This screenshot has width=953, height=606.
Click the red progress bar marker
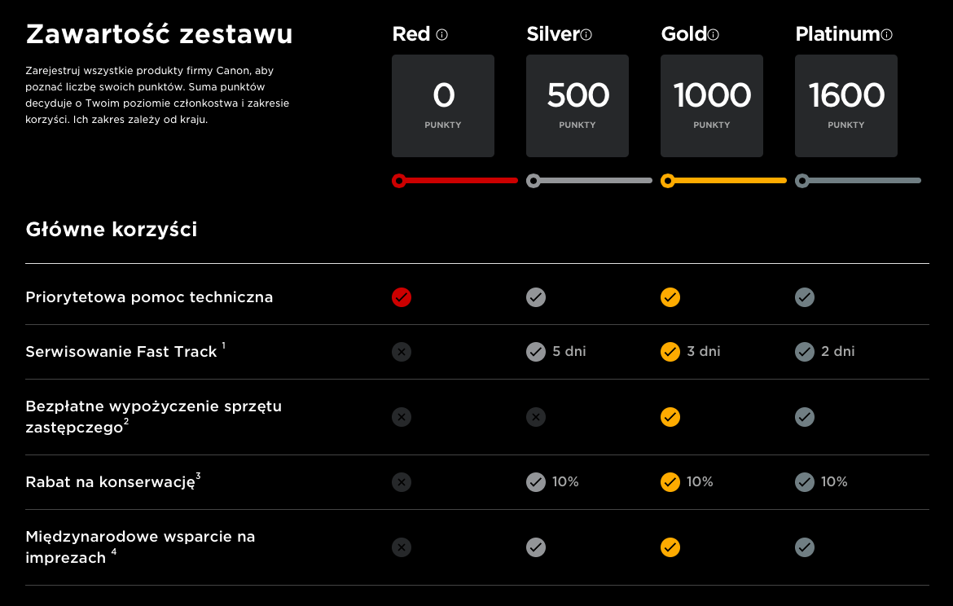tap(398, 181)
